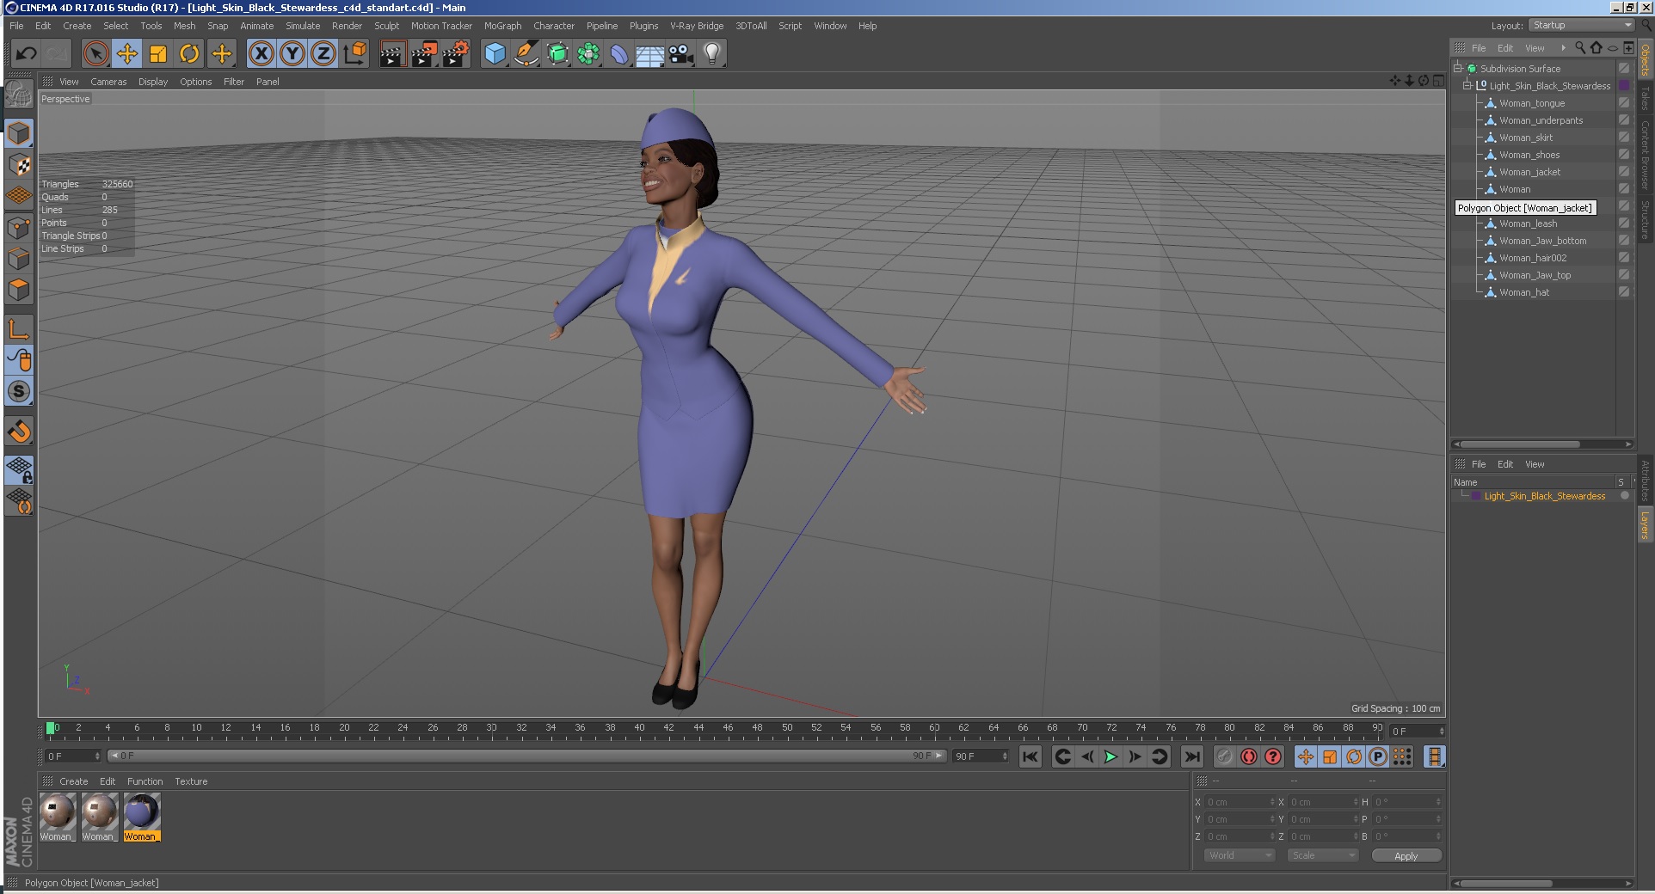
Task: Open viewport Cameras menu
Action: [108, 82]
